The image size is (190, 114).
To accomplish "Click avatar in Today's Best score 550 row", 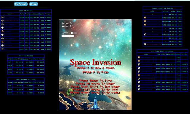I will click(145, 35).
